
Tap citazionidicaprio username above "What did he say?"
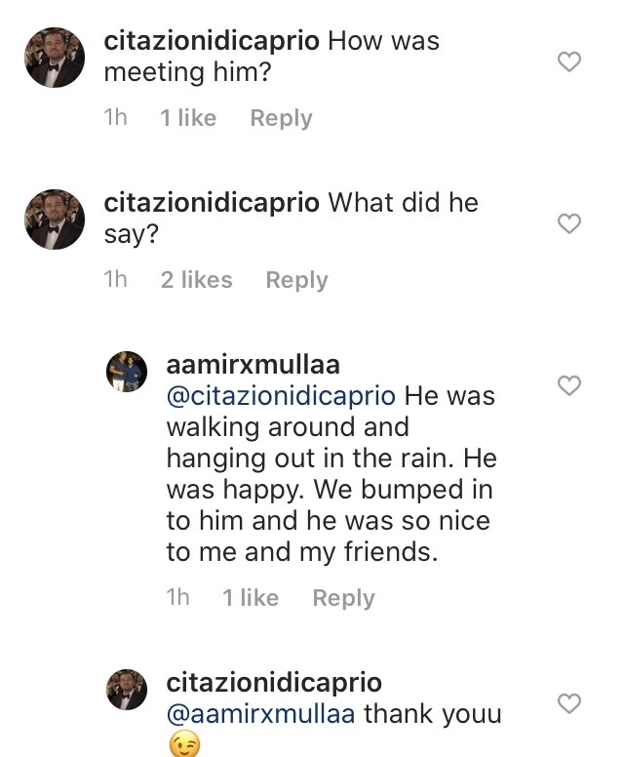(x=212, y=203)
